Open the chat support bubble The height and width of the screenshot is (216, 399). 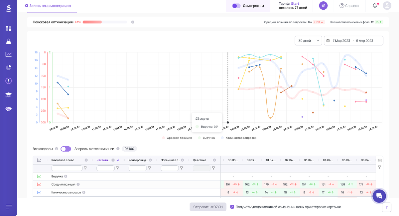coord(379,196)
